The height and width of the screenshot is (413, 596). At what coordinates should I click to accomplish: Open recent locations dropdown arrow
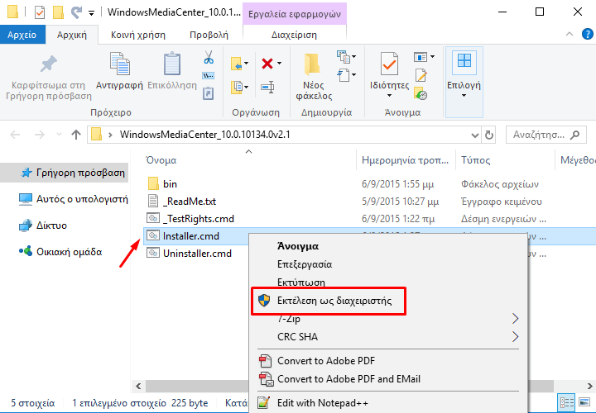click(x=59, y=135)
